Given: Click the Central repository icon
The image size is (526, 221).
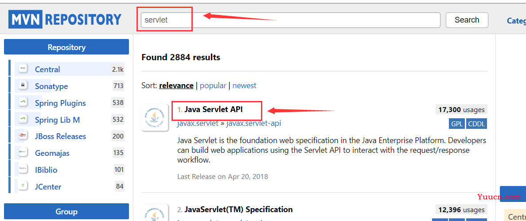Looking at the screenshot, I should click(23, 69).
